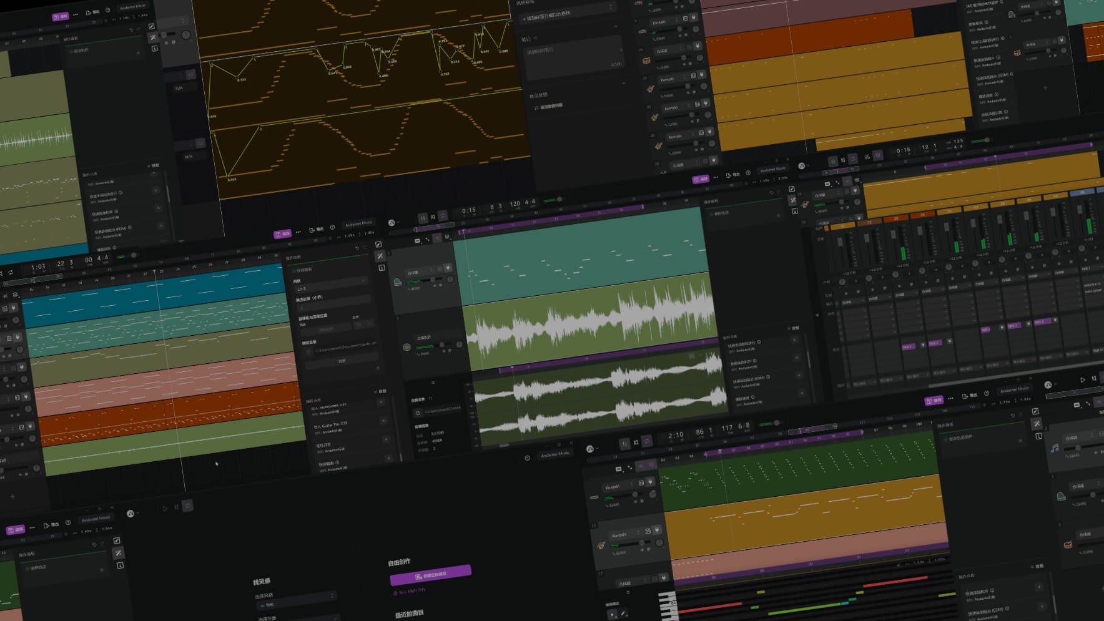The image size is (1104, 621).
Task: Click the drum icon in the top-right Kontakt track list
Action: 646,61
